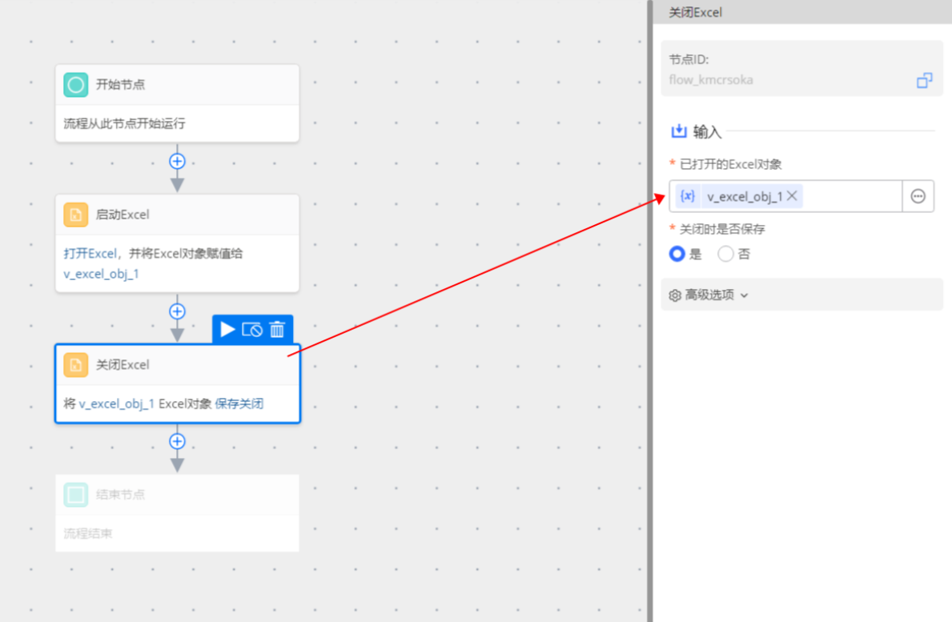The width and height of the screenshot is (952, 622).
Task: Click the orange 关闭Excel node icon
Action: coord(76,365)
